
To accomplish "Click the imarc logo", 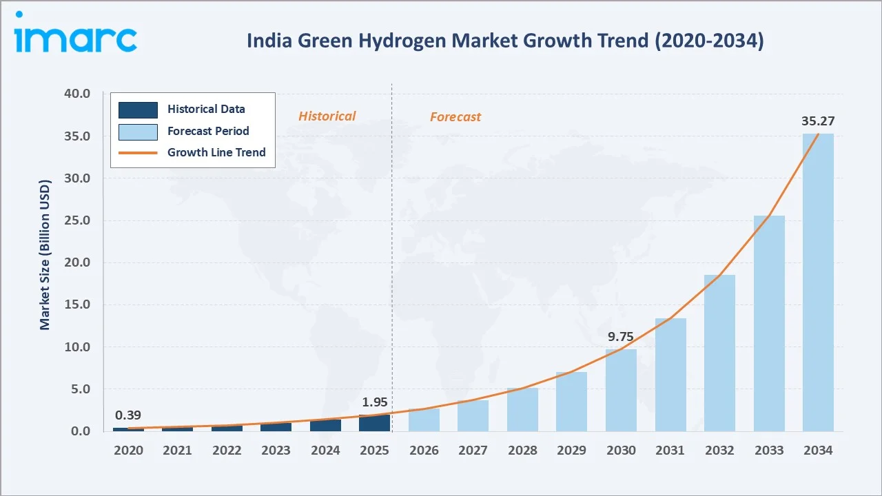I will 75,32.
